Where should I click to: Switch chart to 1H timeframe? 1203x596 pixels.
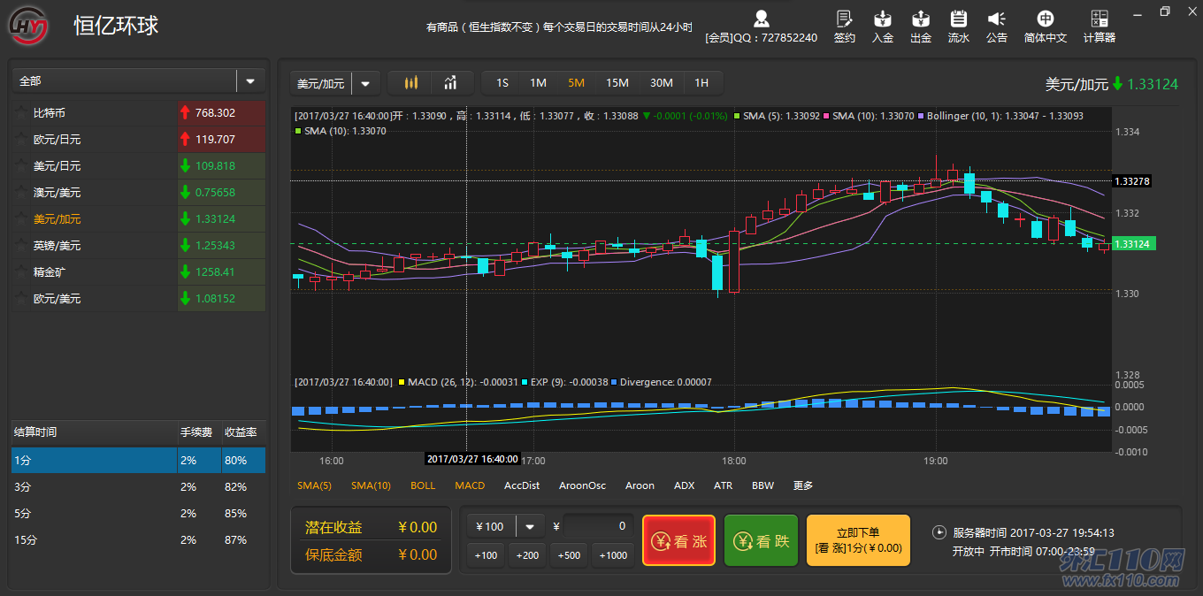pyautogui.click(x=701, y=83)
